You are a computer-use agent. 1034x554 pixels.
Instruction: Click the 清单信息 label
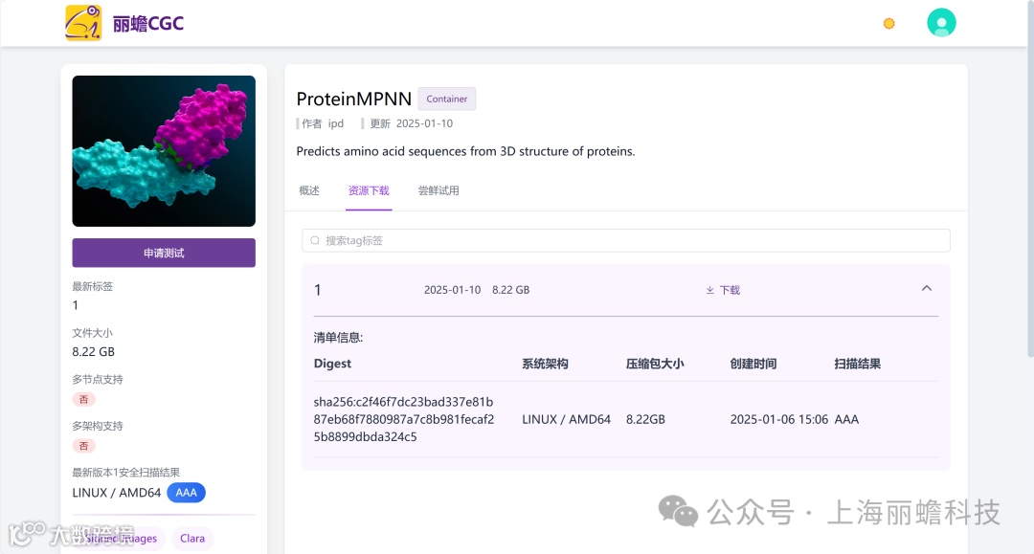coord(338,338)
